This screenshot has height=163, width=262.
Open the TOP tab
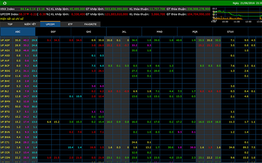(x=9, y=24)
